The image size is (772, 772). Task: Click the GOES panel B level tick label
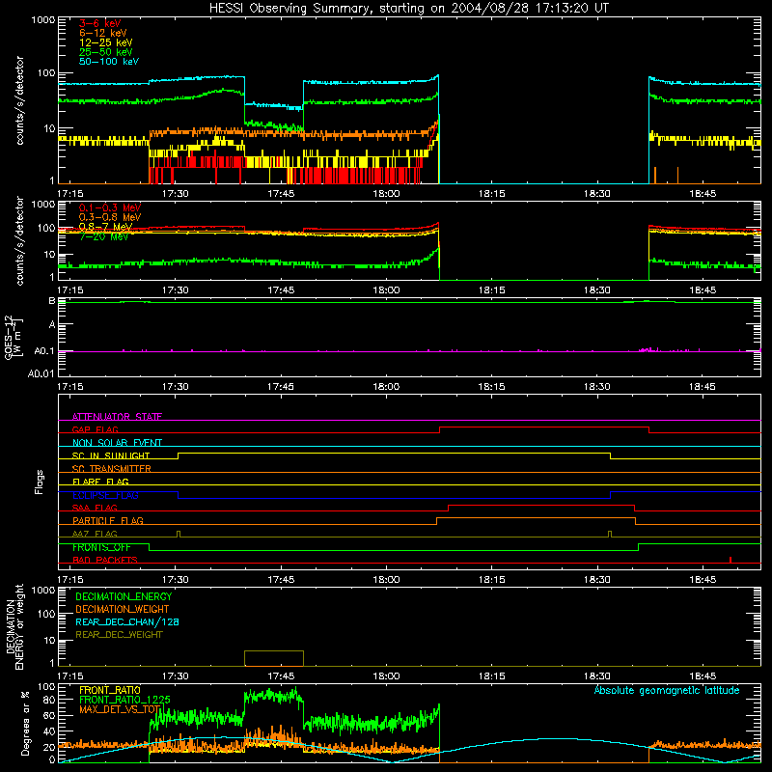(x=52, y=301)
